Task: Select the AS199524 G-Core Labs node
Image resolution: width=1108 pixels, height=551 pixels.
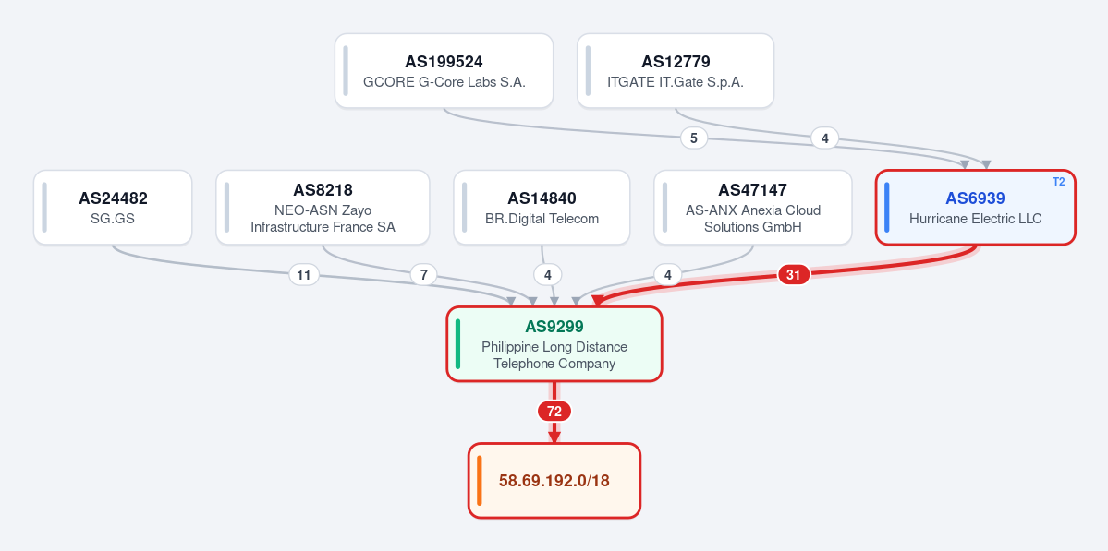Action: [444, 70]
